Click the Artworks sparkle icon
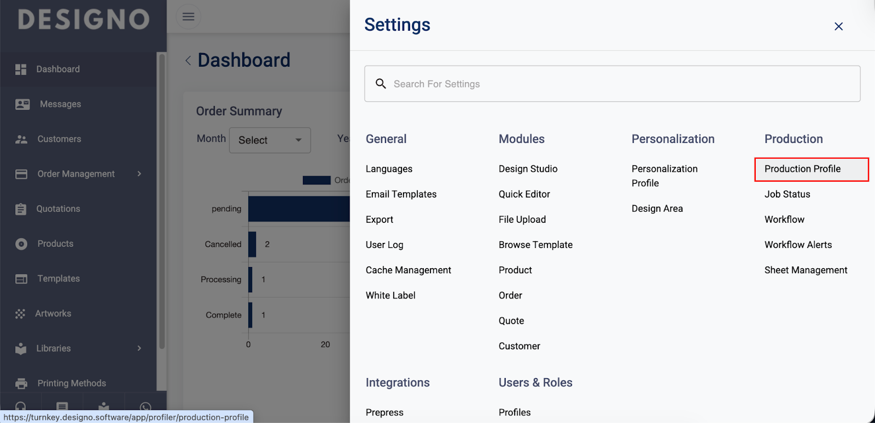This screenshot has height=423, width=875. [20, 314]
